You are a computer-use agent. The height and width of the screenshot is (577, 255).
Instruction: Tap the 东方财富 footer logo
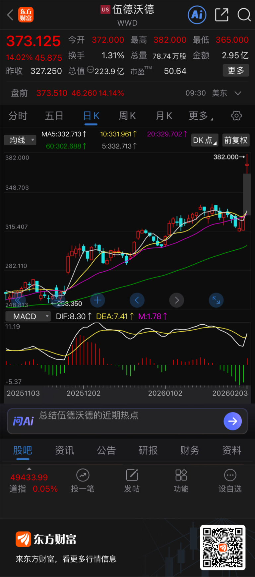pos(46,539)
